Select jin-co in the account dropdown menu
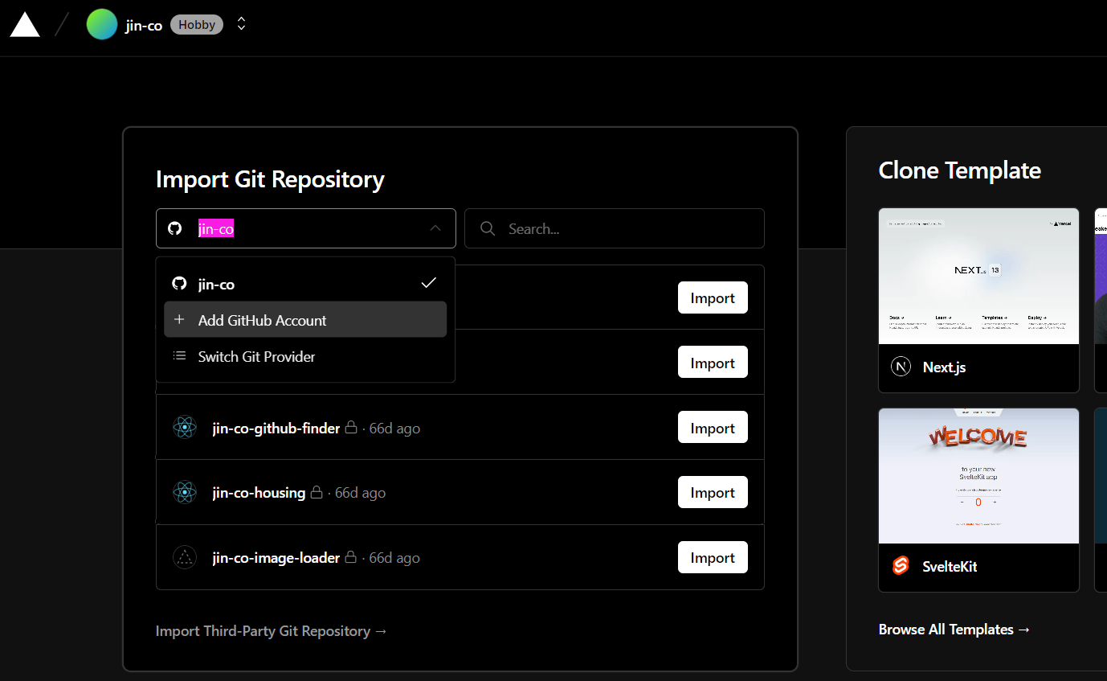 305,284
